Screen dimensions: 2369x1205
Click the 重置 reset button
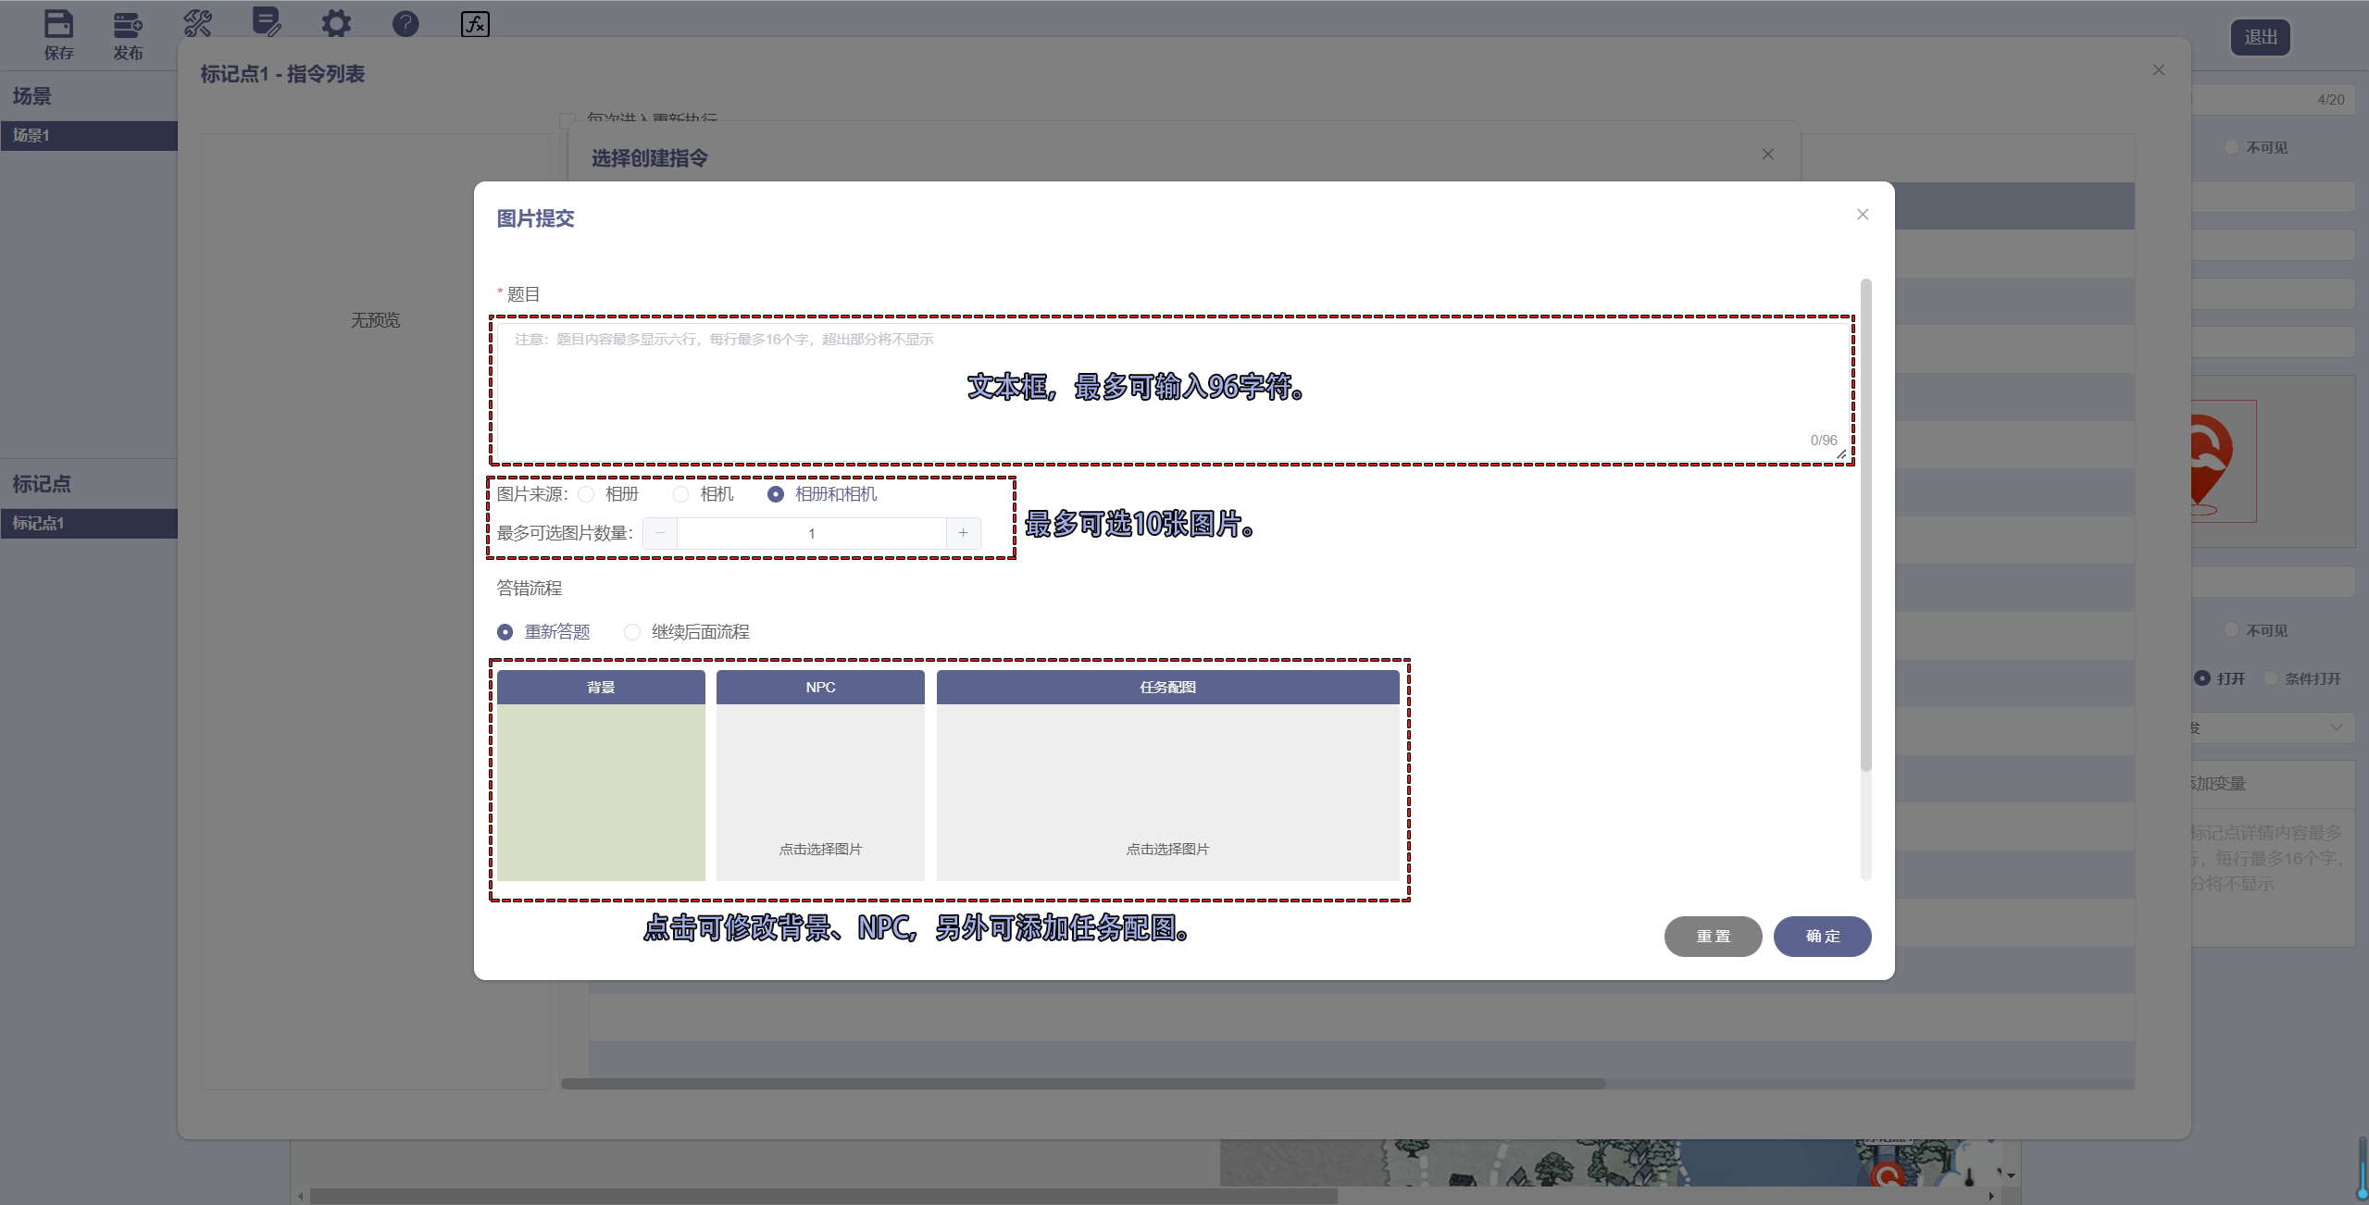click(1712, 936)
